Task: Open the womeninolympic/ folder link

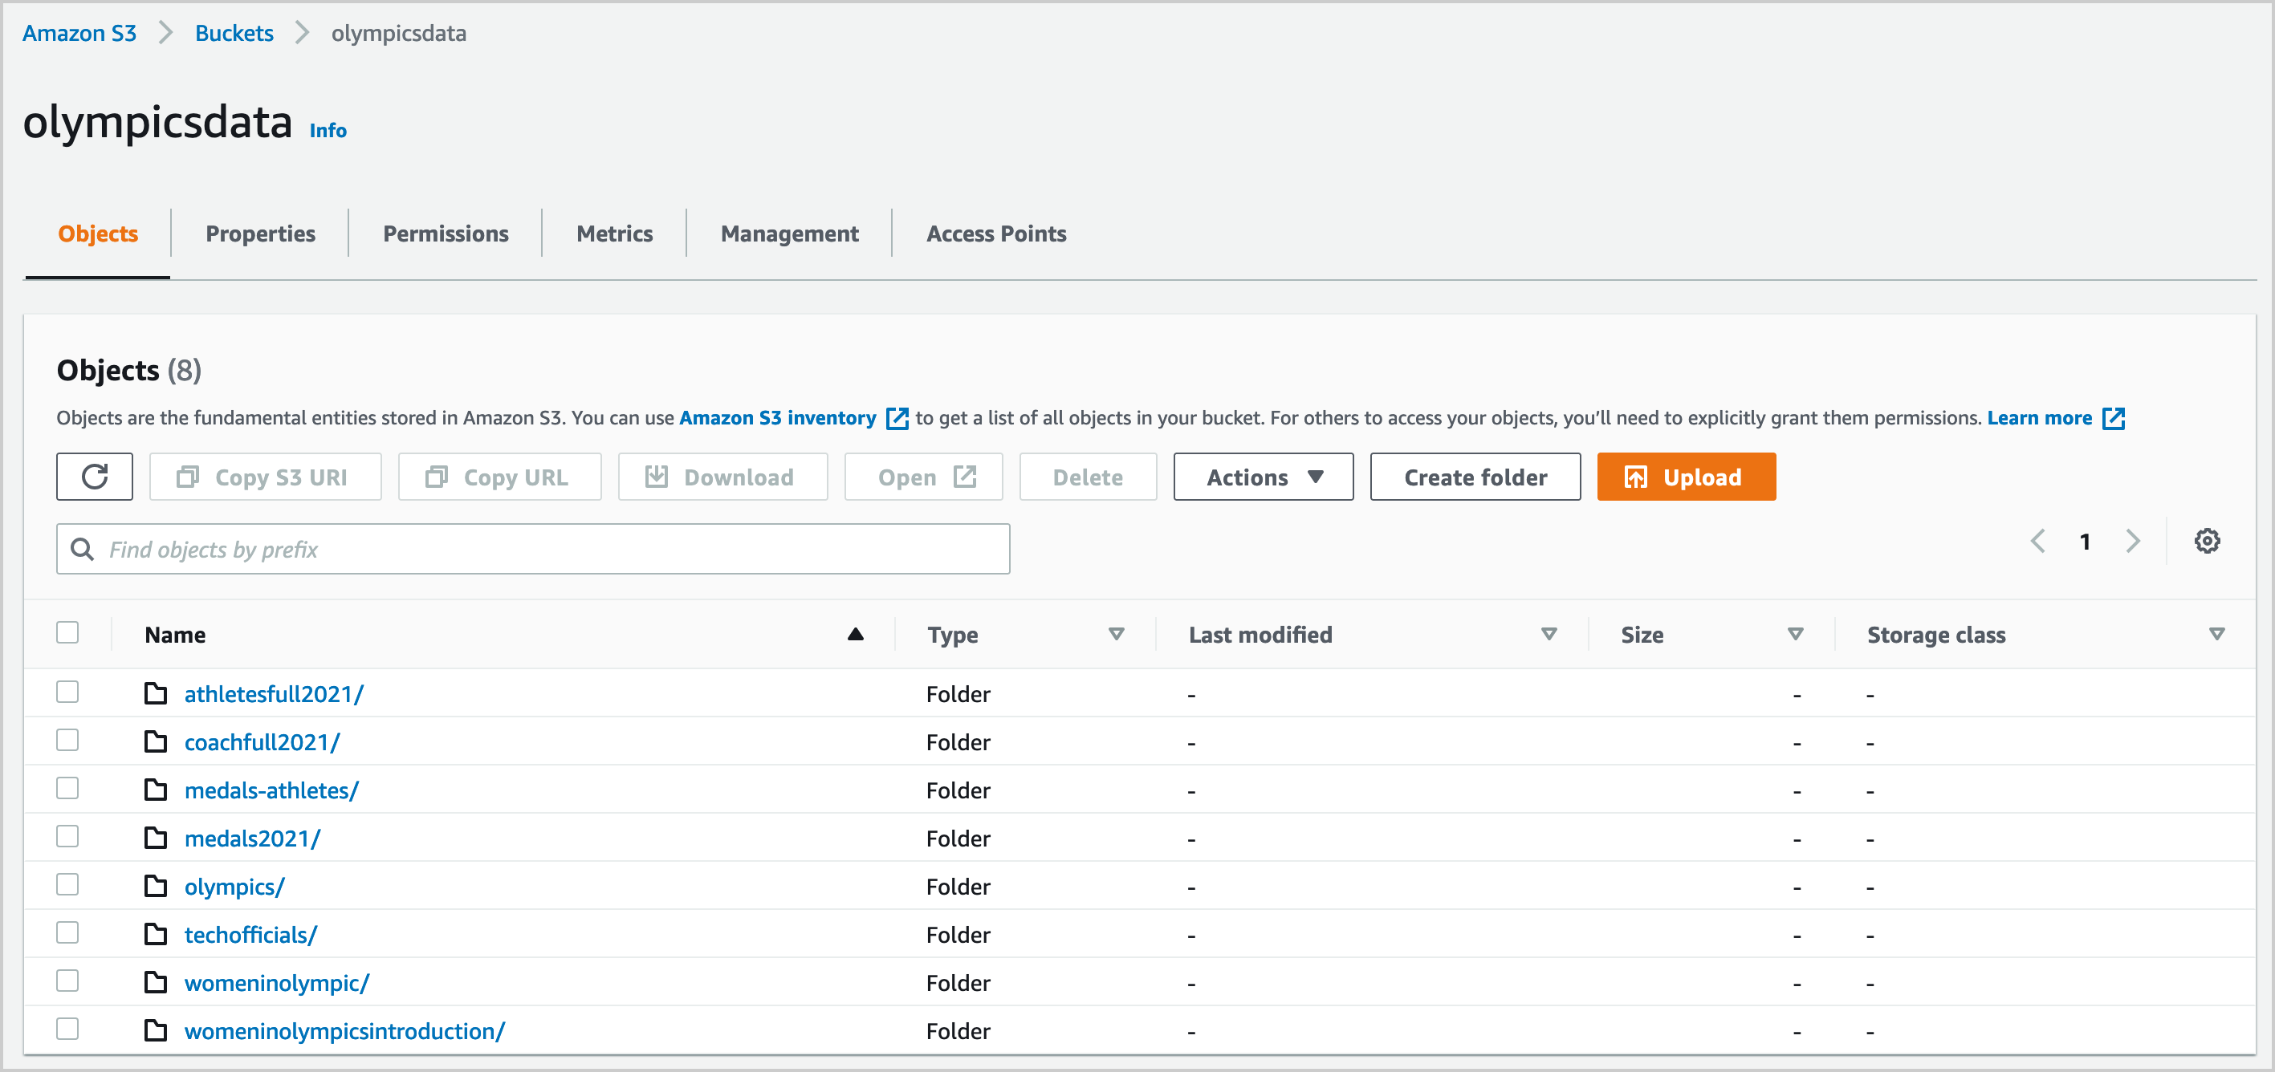Action: (276, 983)
